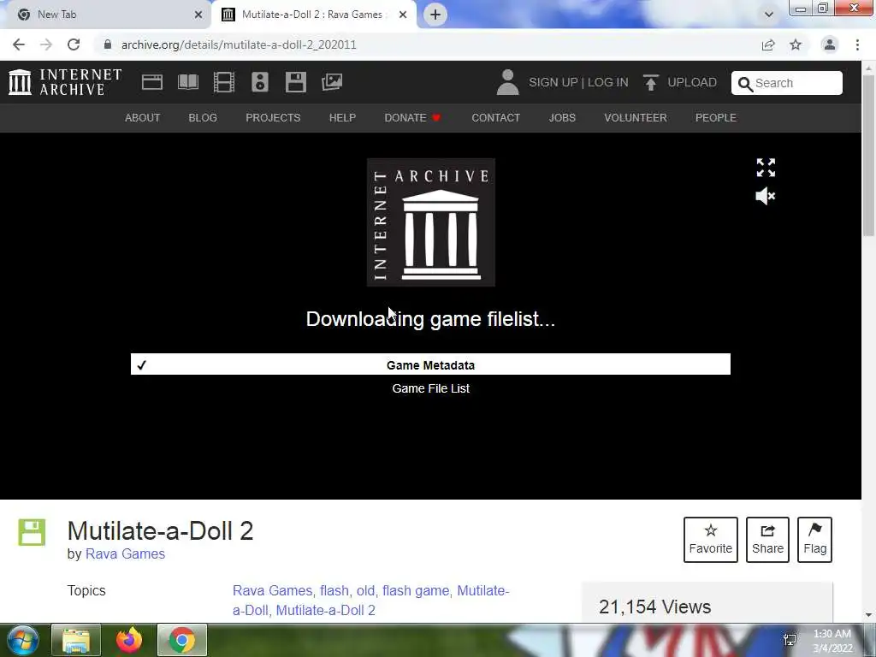Viewport: 876px width, 657px height.
Task: Open the DONATE menu item
Action: tap(412, 118)
